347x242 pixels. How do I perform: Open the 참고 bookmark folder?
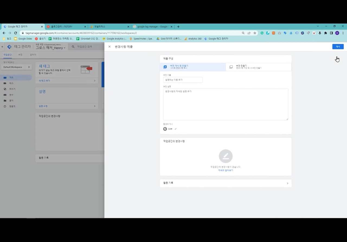[7, 39]
